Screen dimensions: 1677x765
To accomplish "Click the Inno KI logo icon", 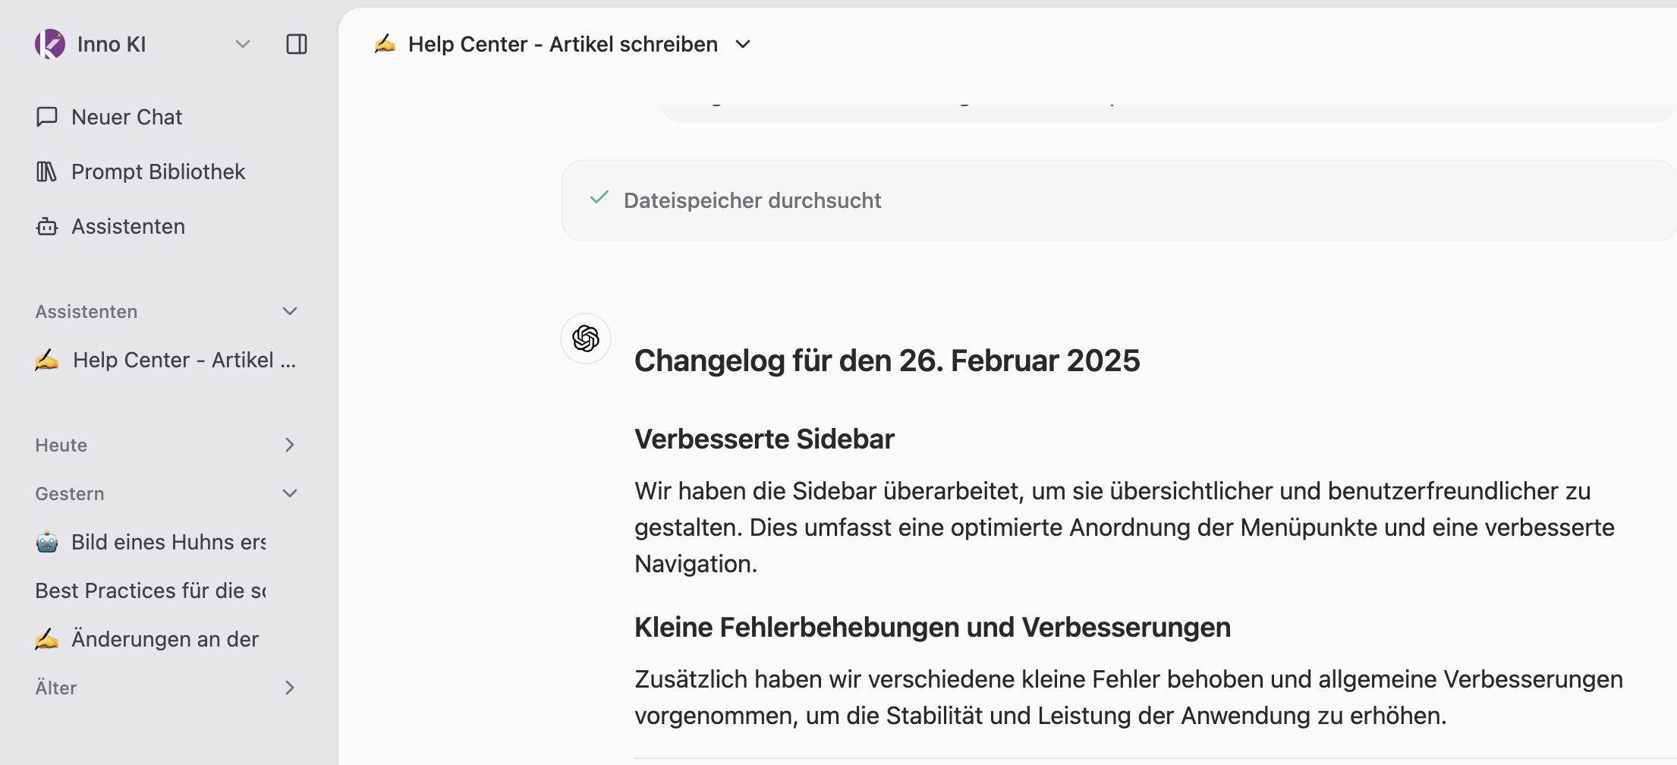I will (50, 44).
